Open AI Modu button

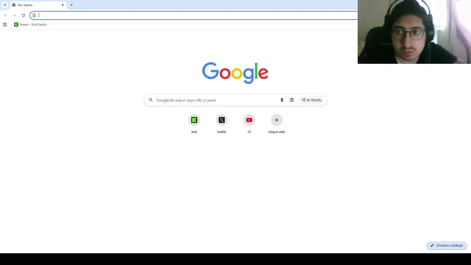pos(312,100)
